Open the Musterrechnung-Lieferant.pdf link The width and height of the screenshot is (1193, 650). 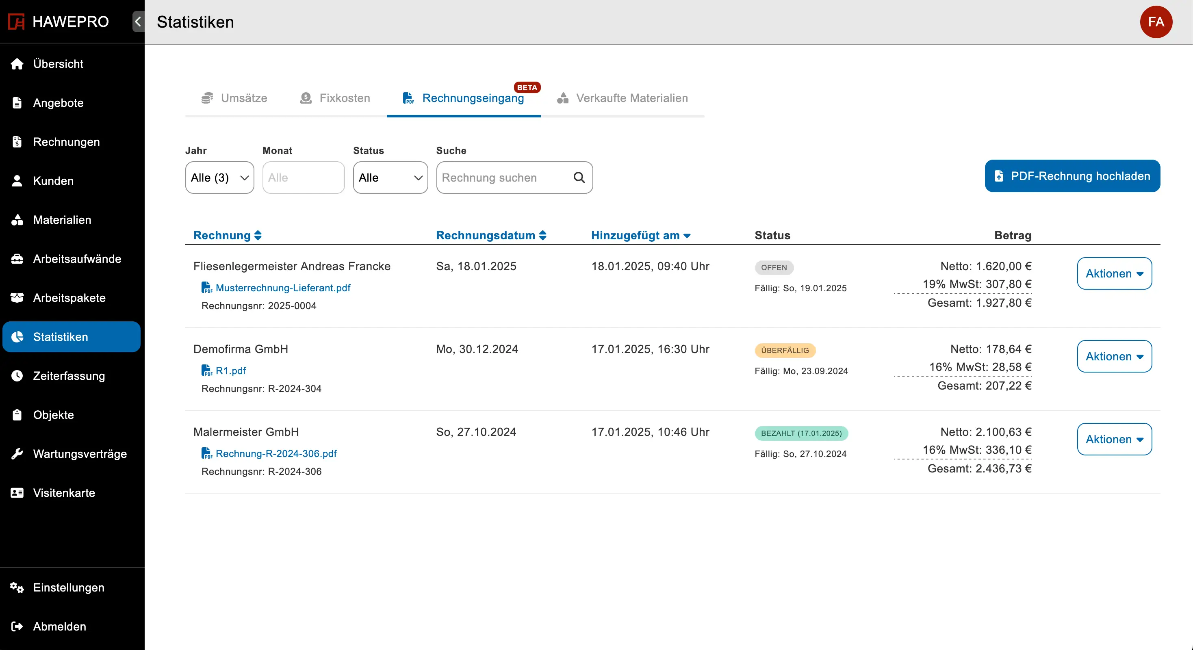pos(283,288)
